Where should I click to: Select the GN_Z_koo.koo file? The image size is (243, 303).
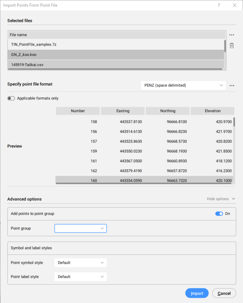(x=24, y=55)
